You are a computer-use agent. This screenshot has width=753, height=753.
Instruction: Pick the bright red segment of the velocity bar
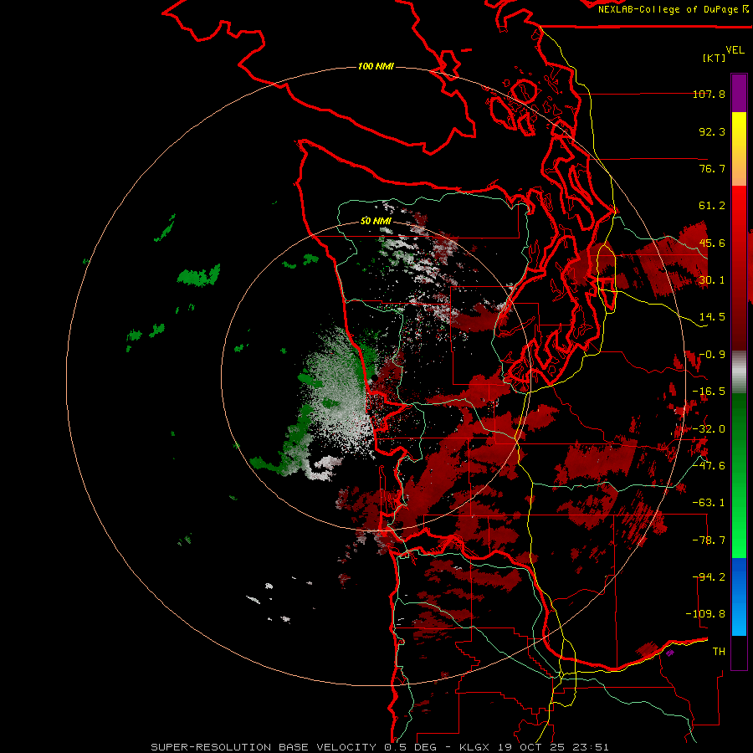[739, 212]
